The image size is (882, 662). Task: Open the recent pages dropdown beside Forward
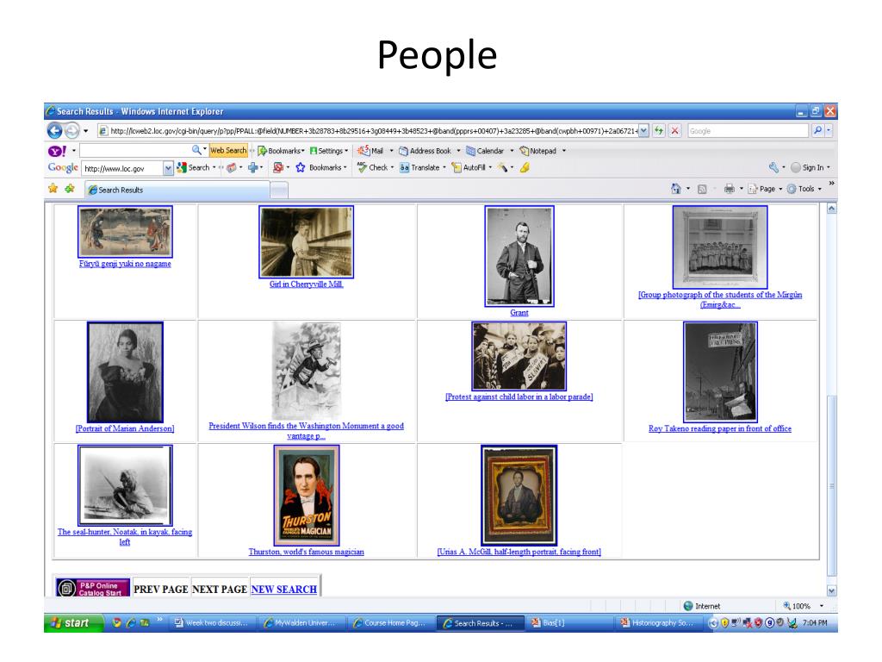coord(85,131)
